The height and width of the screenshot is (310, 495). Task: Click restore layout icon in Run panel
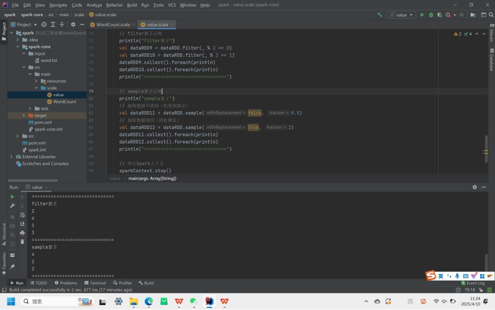pyautogui.click(x=13, y=255)
